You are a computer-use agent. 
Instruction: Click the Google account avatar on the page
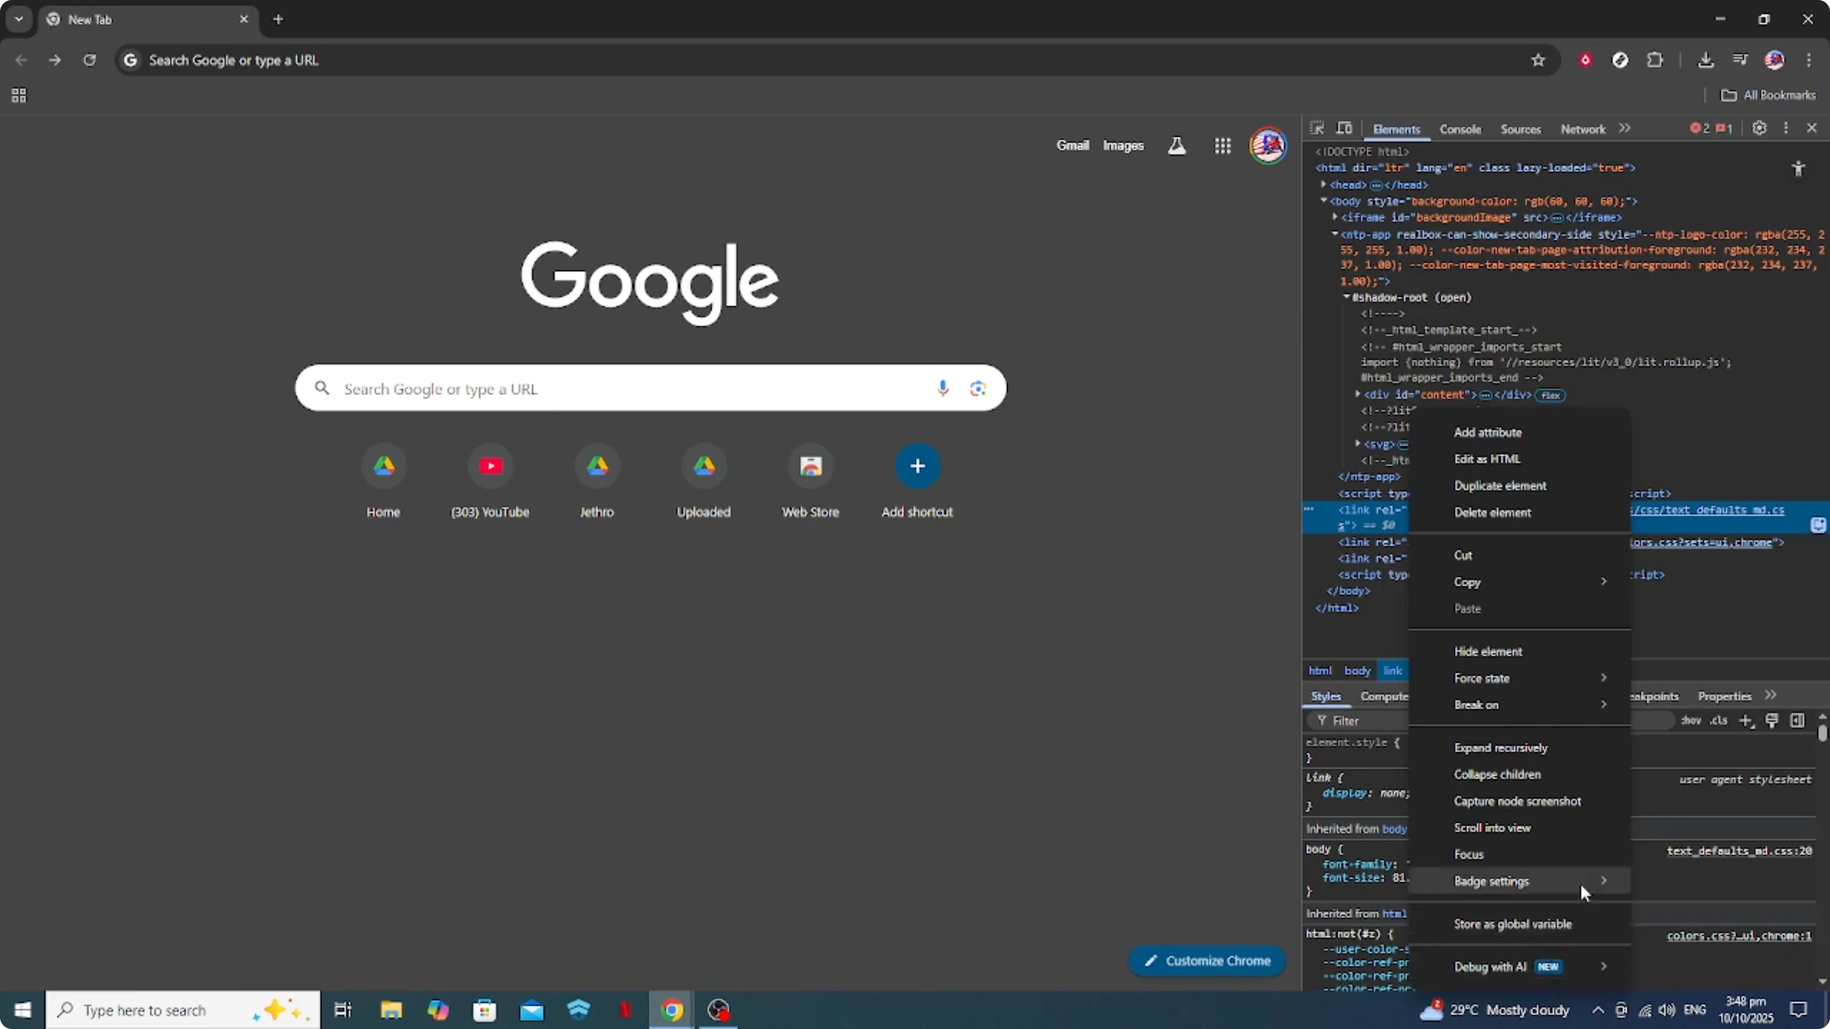coord(1268,146)
